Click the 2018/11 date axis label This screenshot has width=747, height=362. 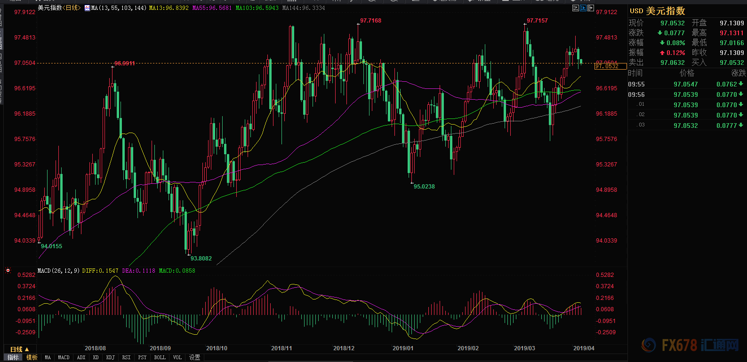(281, 348)
